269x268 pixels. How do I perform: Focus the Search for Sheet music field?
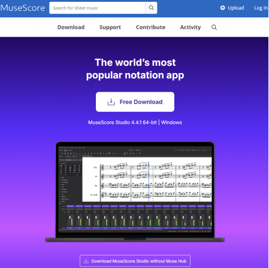click(x=97, y=8)
